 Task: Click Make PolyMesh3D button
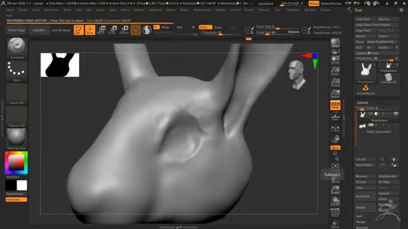tap(382, 42)
